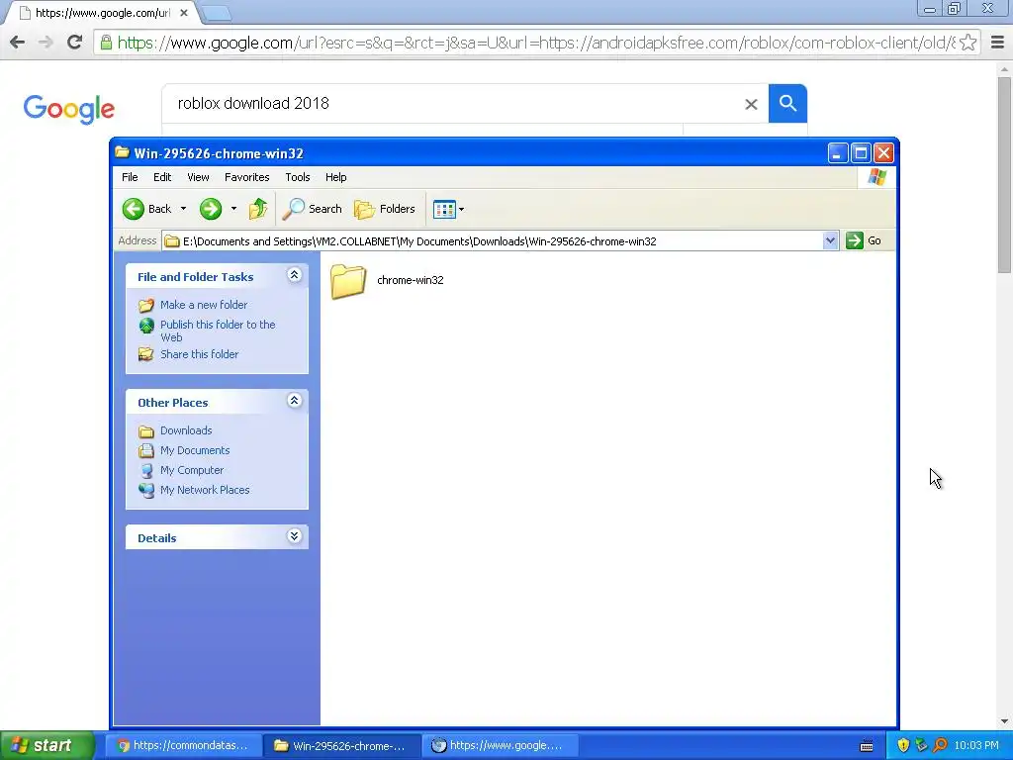Open My Documents in Other Places

click(x=195, y=450)
